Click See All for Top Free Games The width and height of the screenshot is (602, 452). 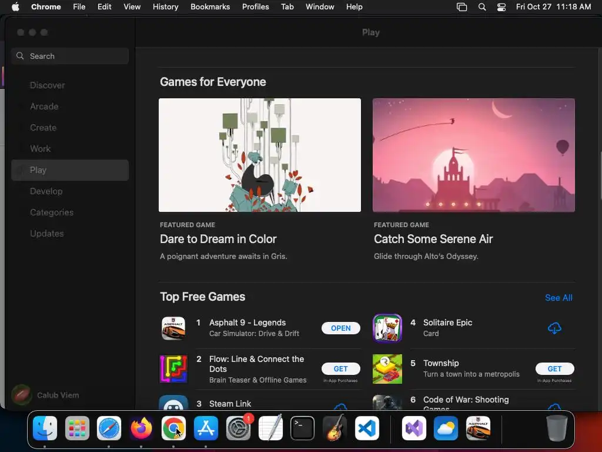coord(558,298)
